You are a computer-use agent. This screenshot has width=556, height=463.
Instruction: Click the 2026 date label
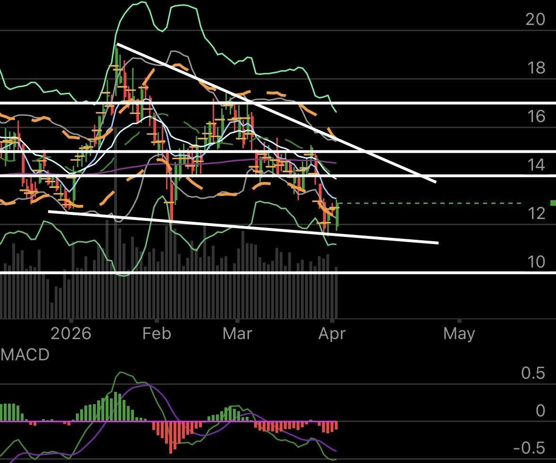[x=71, y=333]
